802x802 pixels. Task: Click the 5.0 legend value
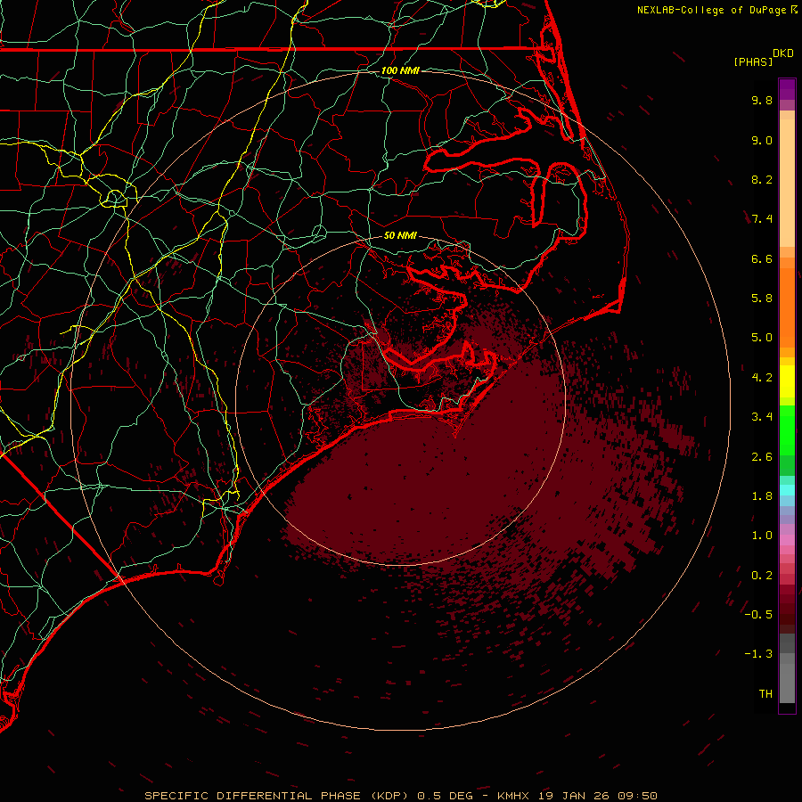point(762,338)
